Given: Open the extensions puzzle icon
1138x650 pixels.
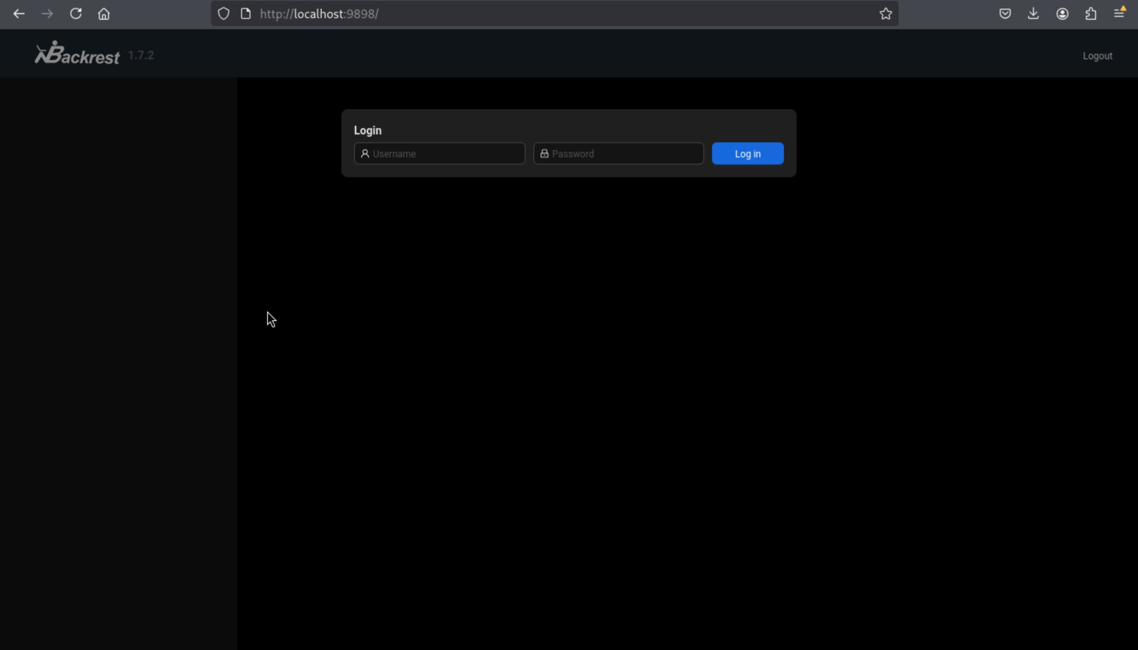Looking at the screenshot, I should 1091,14.
